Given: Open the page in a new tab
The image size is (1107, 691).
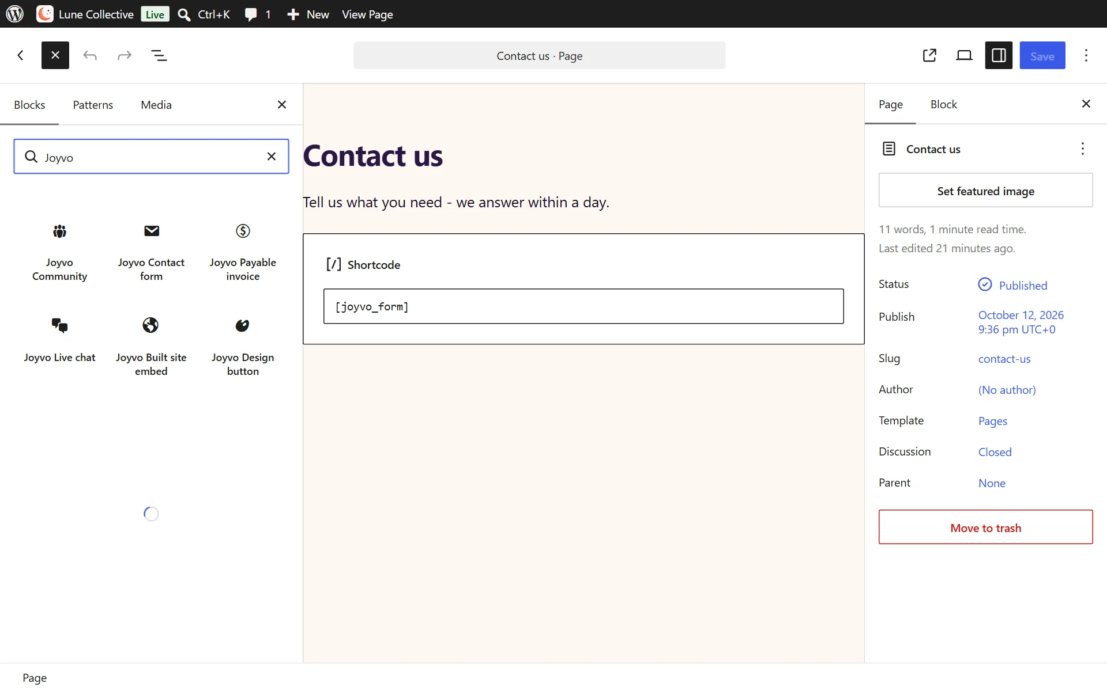Looking at the screenshot, I should 929,55.
